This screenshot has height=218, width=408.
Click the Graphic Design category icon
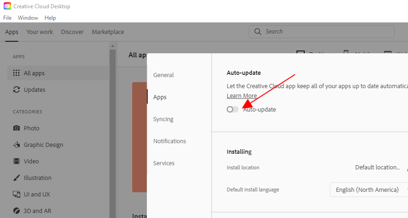[17, 145]
